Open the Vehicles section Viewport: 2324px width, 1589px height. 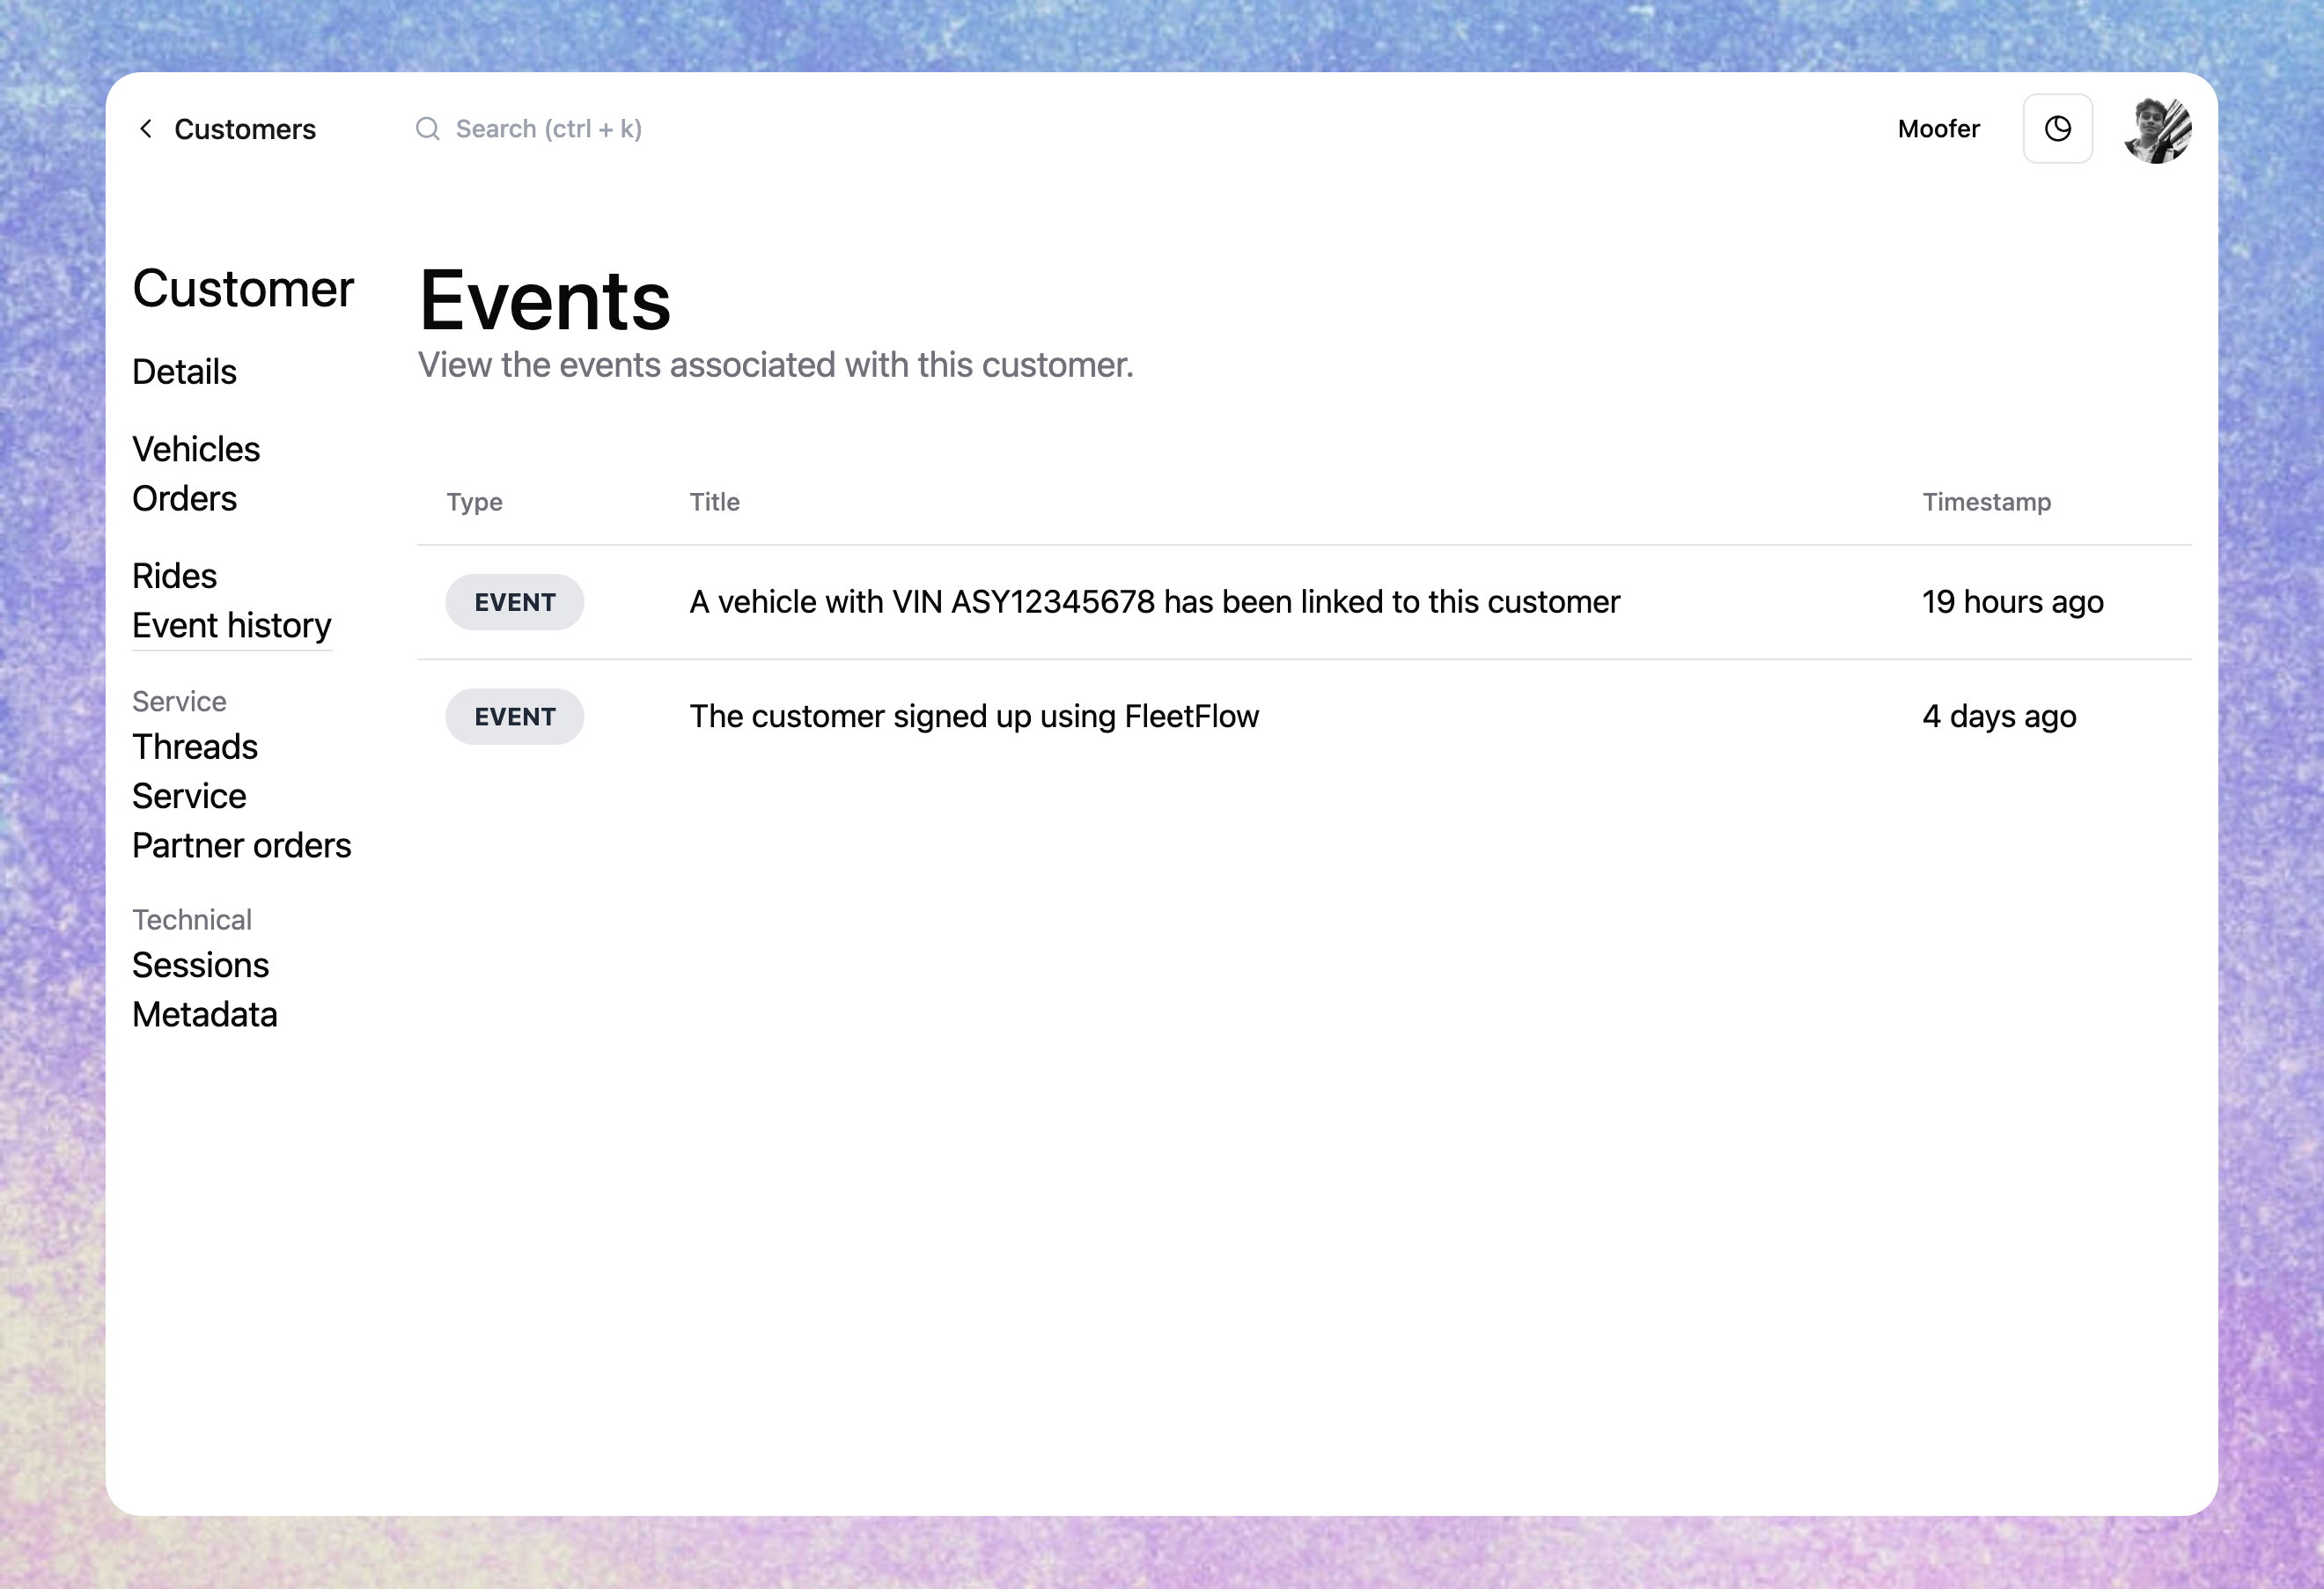click(196, 449)
